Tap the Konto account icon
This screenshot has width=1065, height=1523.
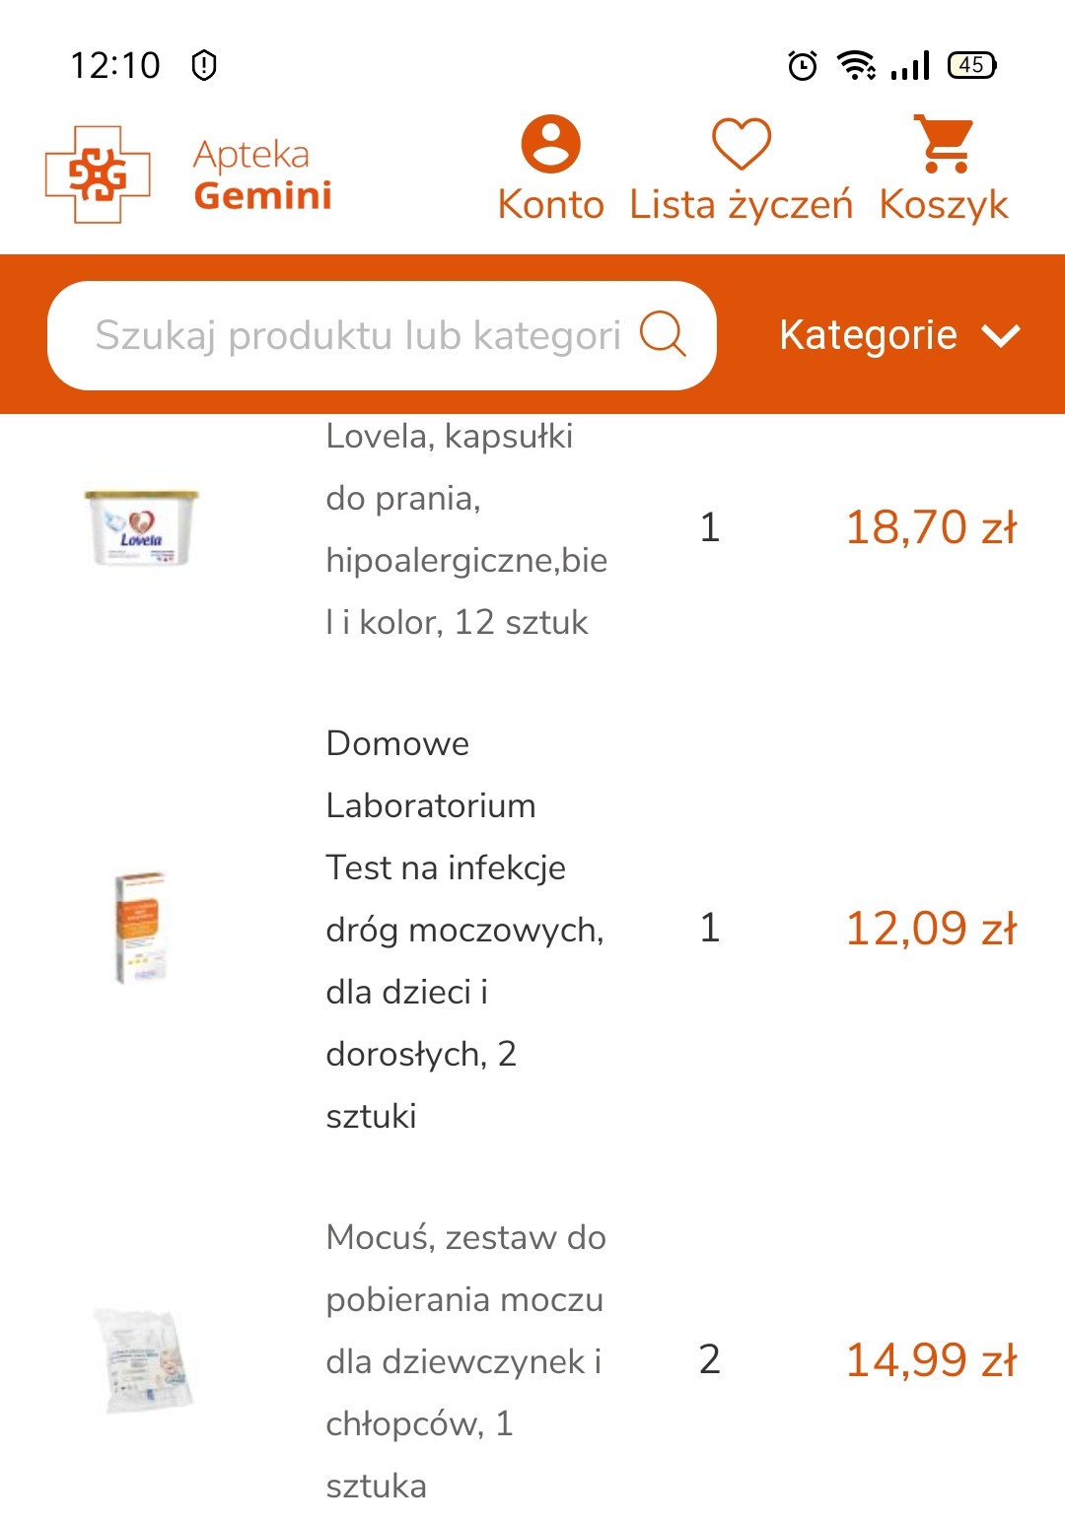[x=550, y=144]
